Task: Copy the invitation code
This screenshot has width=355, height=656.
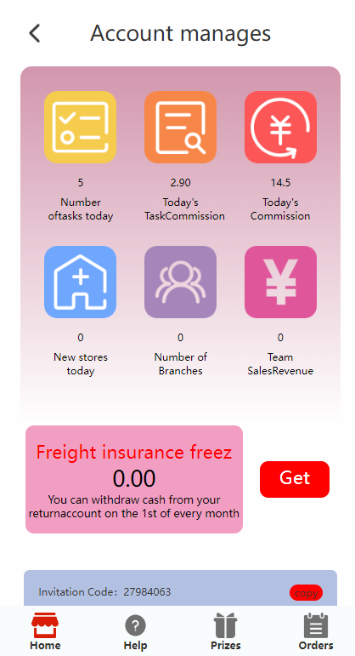Action: click(x=306, y=593)
